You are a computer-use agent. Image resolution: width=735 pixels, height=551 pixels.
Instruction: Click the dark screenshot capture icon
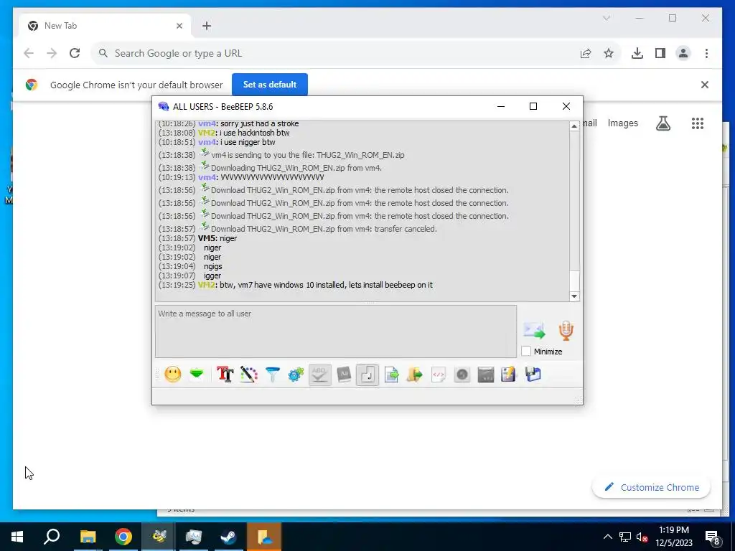(486, 375)
